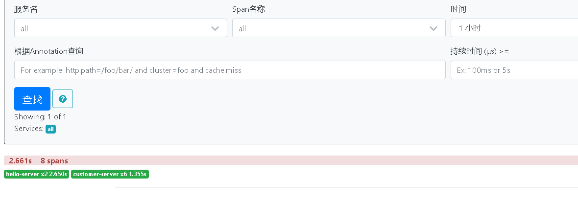Click the 'Showing: 1 of 1' text
This screenshot has width=578, height=202.
(40, 117)
